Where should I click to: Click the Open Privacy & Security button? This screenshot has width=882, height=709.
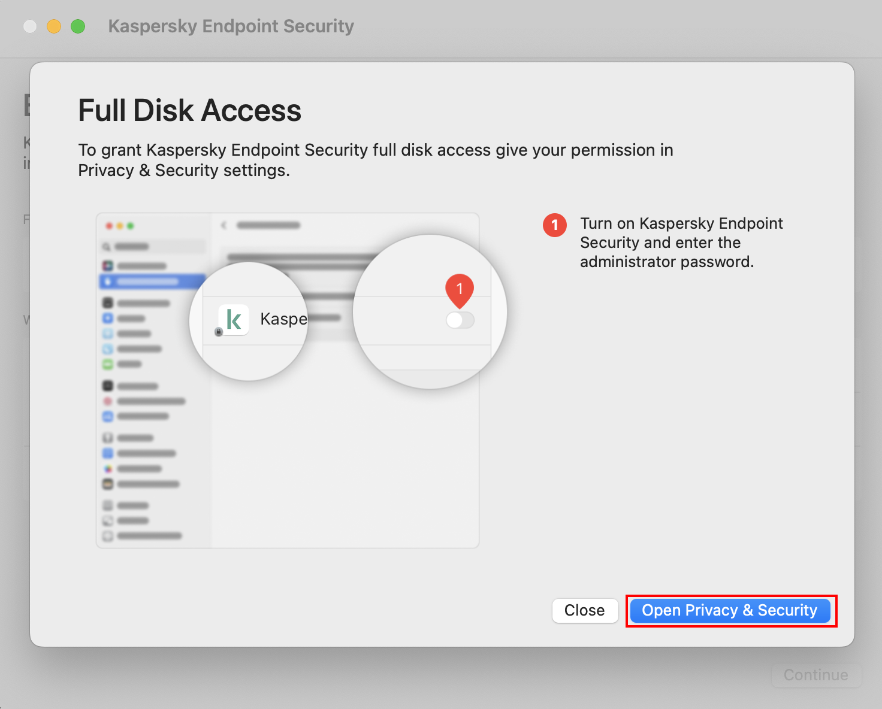click(x=730, y=611)
